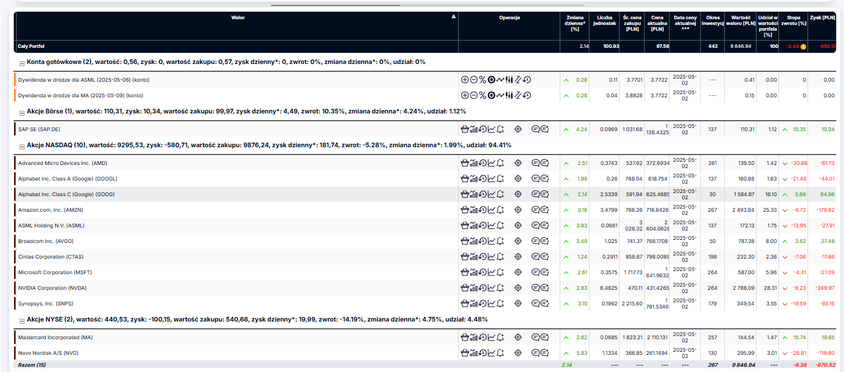Viewport: 844px width, 372px height.
Task: Click the target icon in the Broadcom row
Action: click(518, 241)
